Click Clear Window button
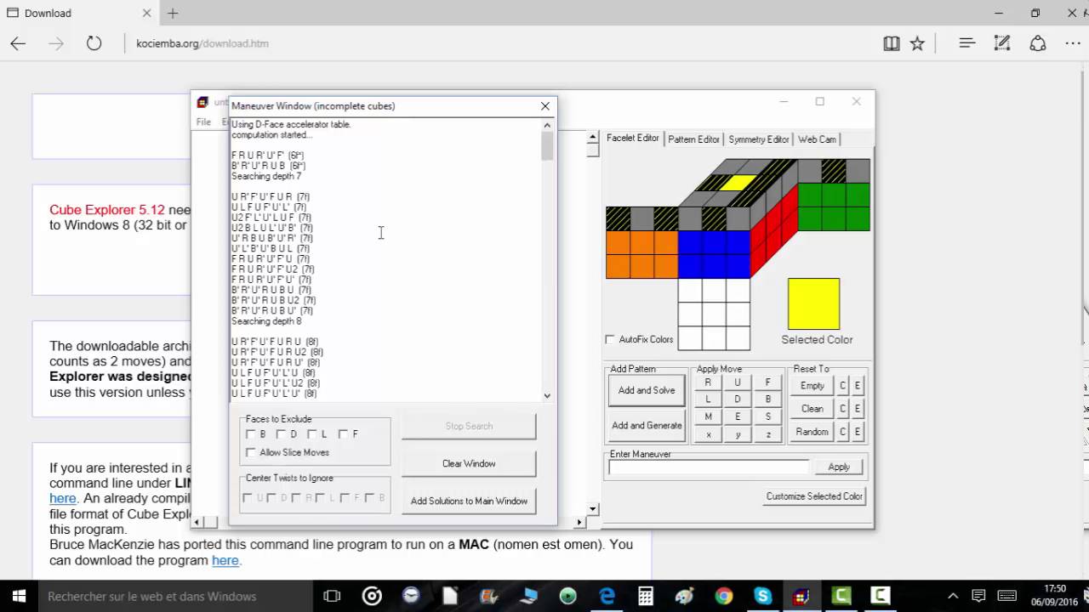1089x612 pixels. pyautogui.click(x=469, y=463)
